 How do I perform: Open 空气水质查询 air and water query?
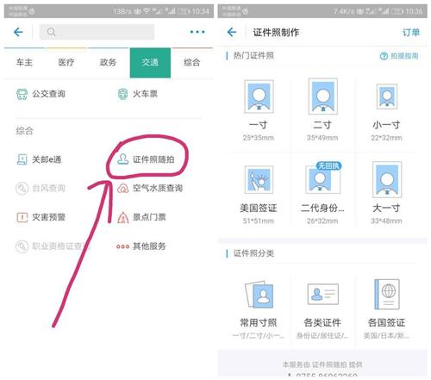point(150,188)
